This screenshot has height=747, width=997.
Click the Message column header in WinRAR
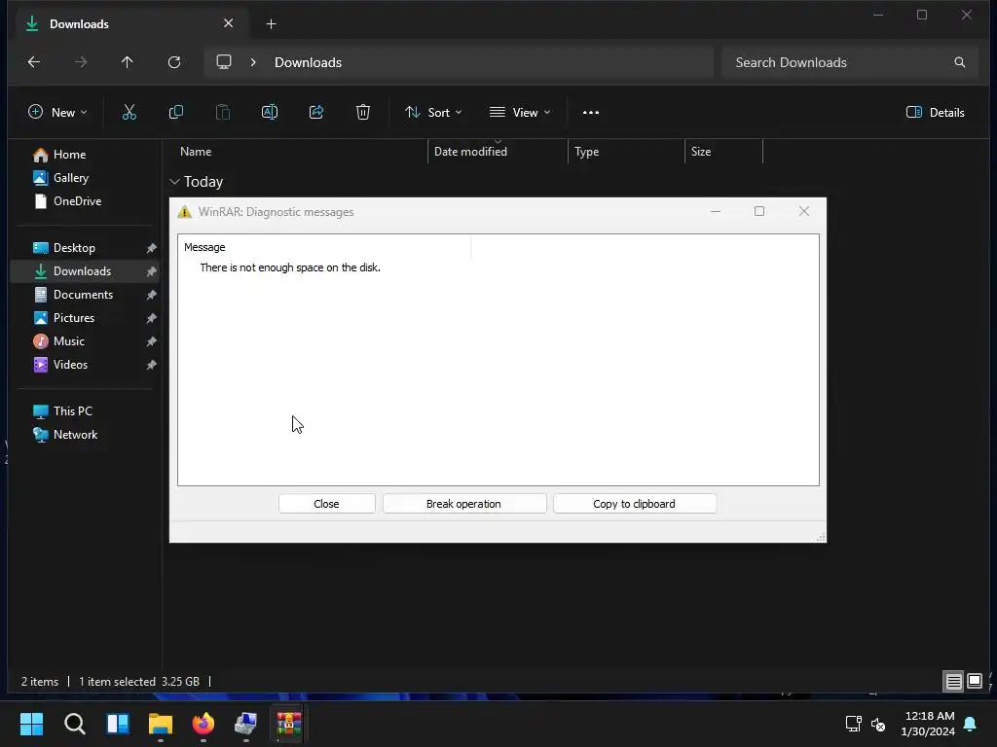pyautogui.click(x=324, y=247)
